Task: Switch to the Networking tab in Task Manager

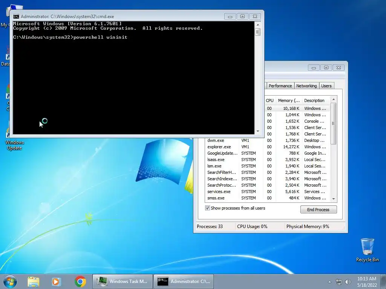Action: (306, 86)
